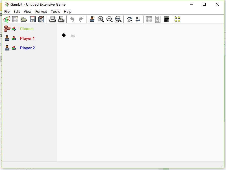Decrease displayed decimal places
Image resolution: width=226 pixels, height=170 pixels.
click(138, 19)
